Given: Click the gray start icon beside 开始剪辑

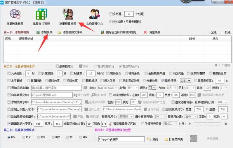Looking at the screenshot, I should pos(194,139).
